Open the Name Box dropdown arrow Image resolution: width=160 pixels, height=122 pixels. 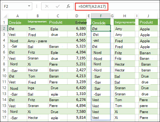click(29, 6)
